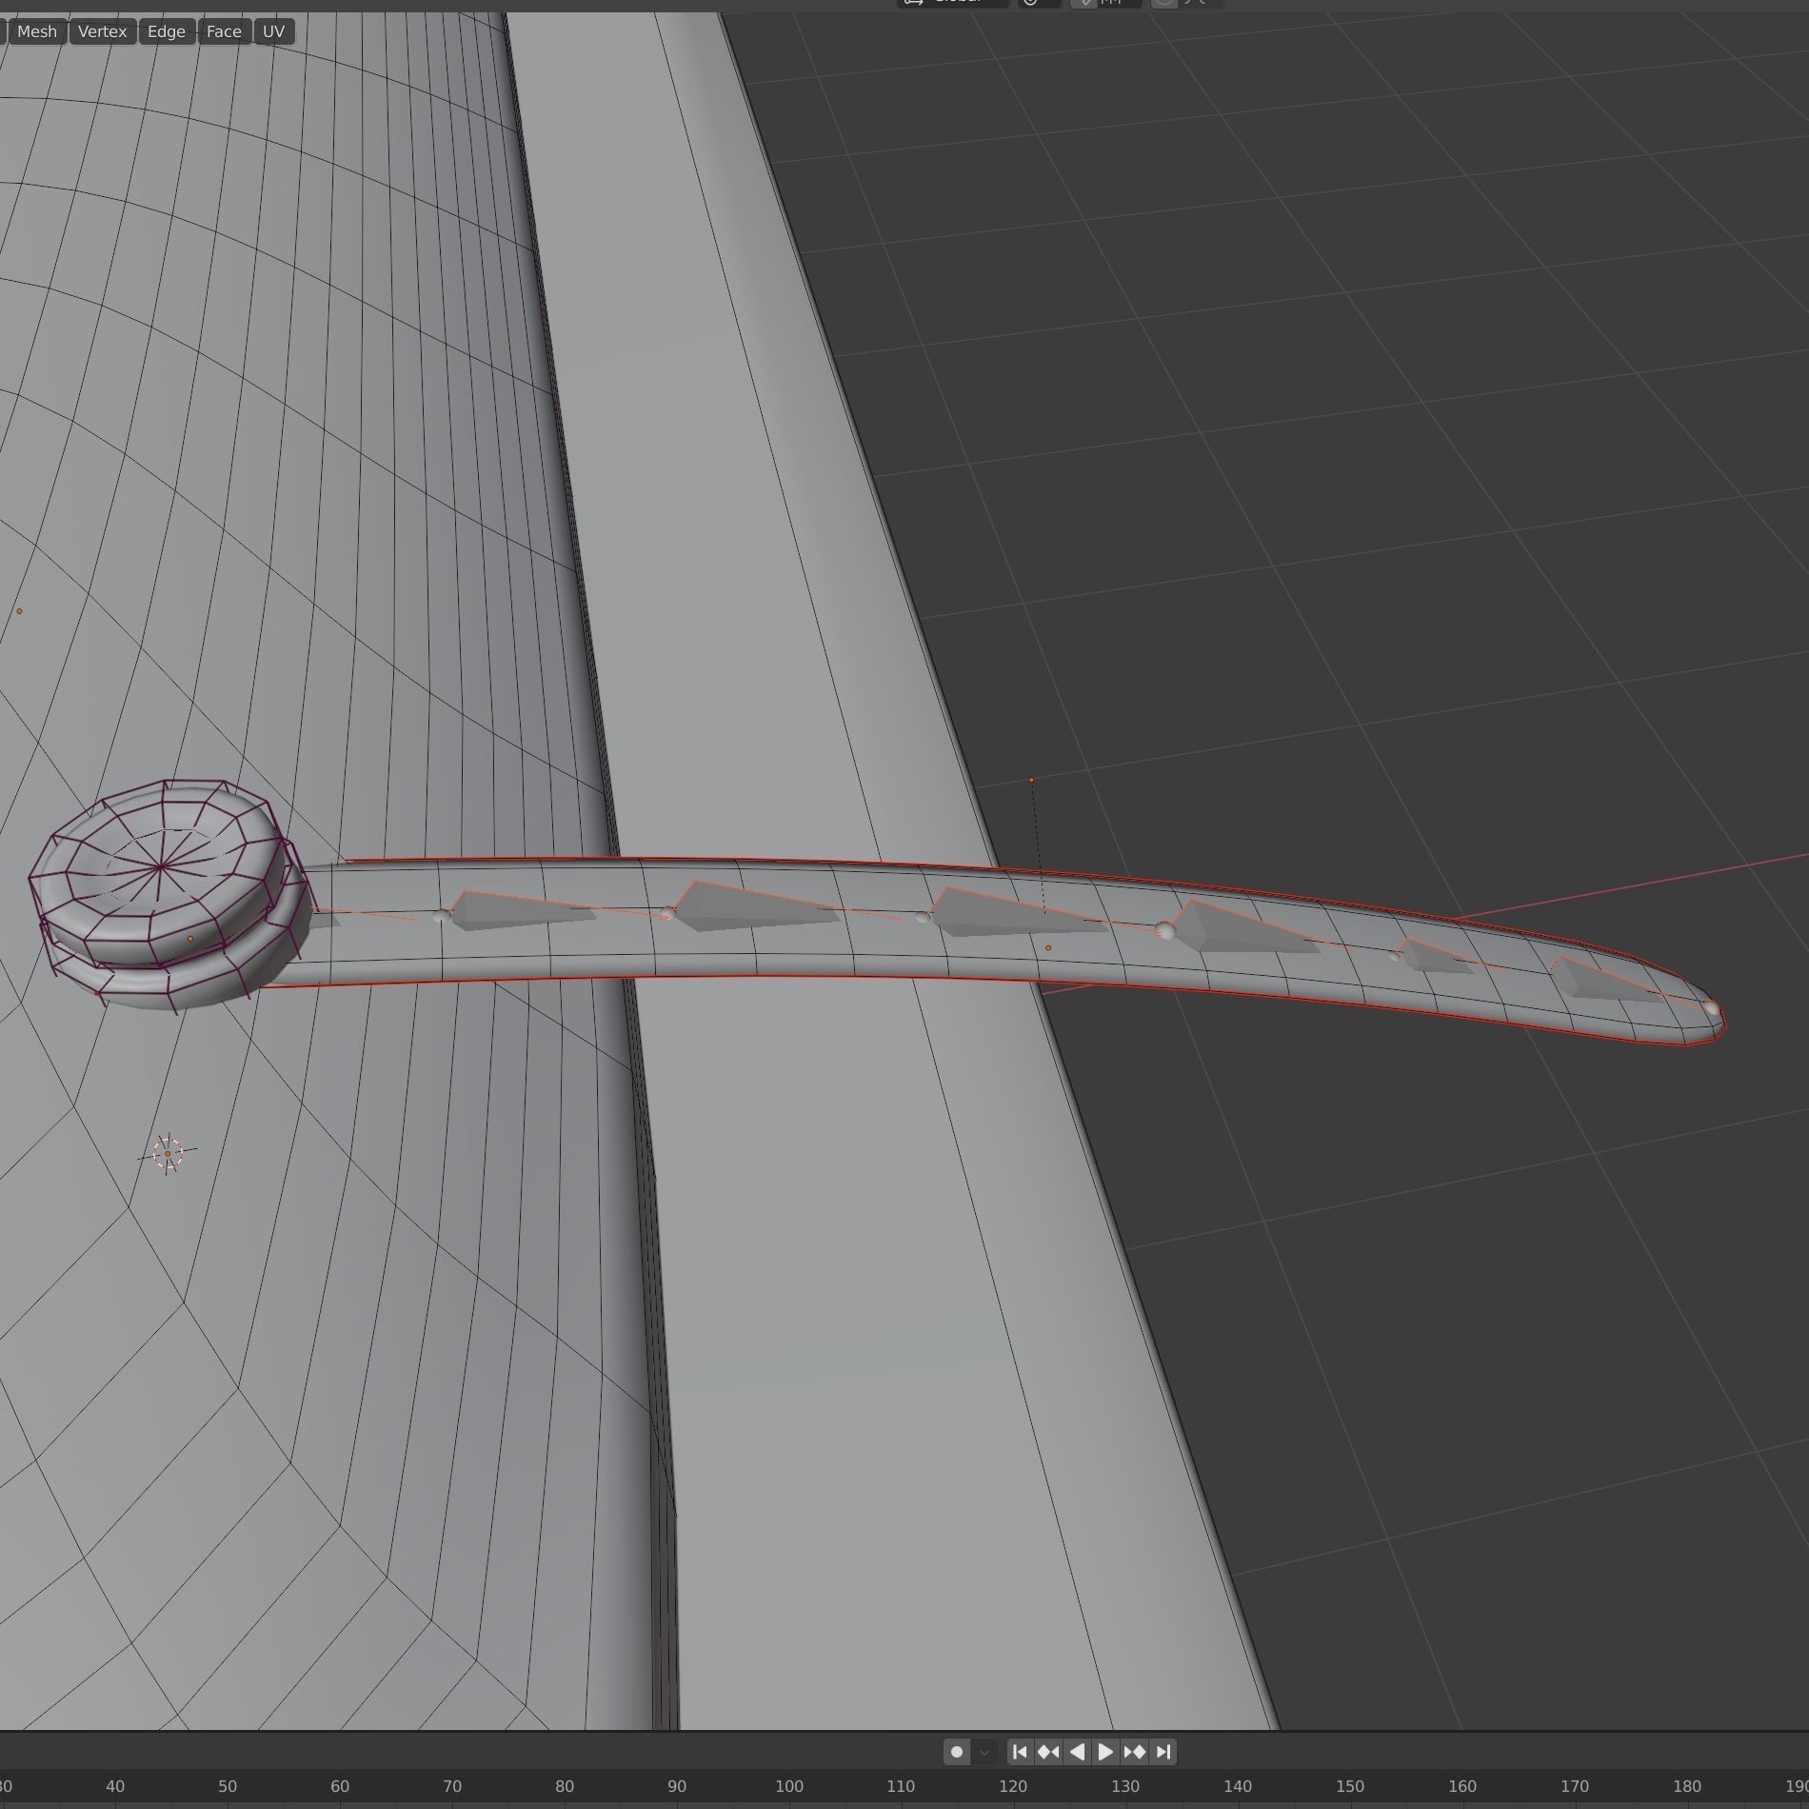Jump to the last frame
The image size is (1809, 1809).
pos(1163,1751)
